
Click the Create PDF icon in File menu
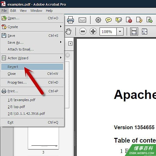click(4, 27)
